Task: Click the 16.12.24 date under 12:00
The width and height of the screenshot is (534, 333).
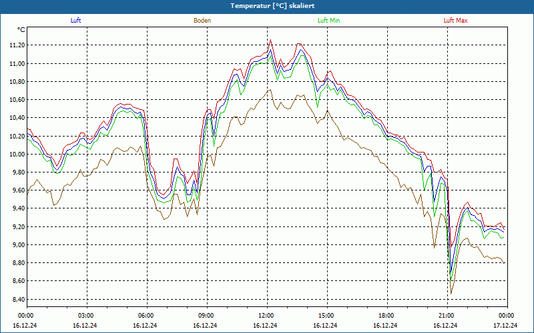Action: pyautogui.click(x=265, y=326)
